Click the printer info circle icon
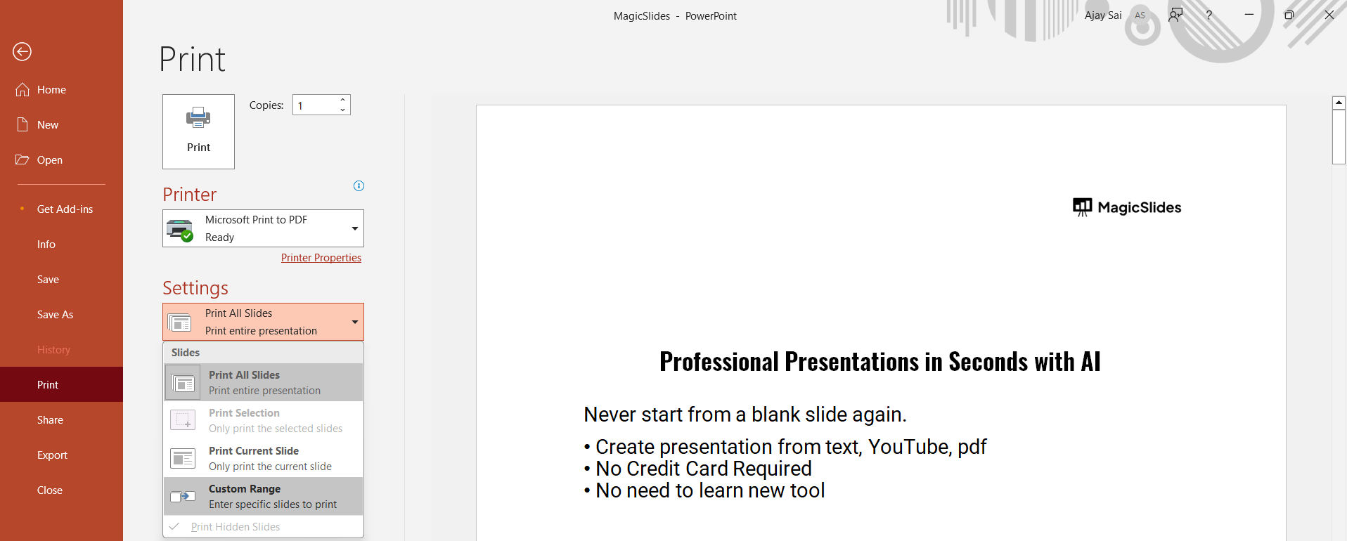1347x541 pixels. (359, 186)
